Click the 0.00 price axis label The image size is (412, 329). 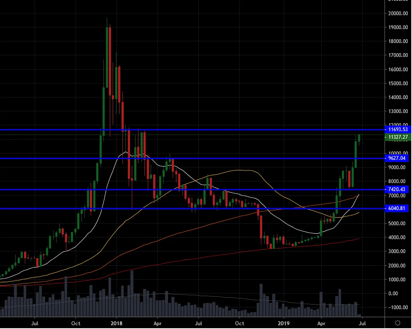tap(393, 294)
